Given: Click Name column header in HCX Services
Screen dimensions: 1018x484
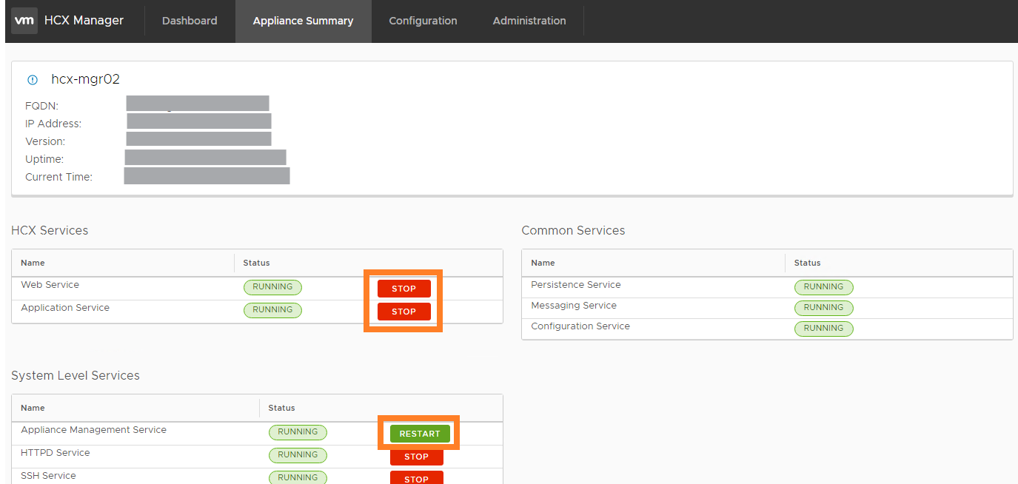Looking at the screenshot, I should coord(33,263).
